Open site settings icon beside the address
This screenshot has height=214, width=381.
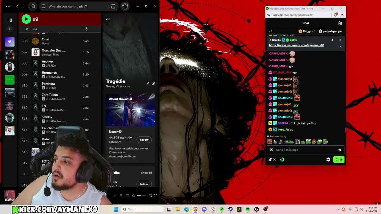268,15
